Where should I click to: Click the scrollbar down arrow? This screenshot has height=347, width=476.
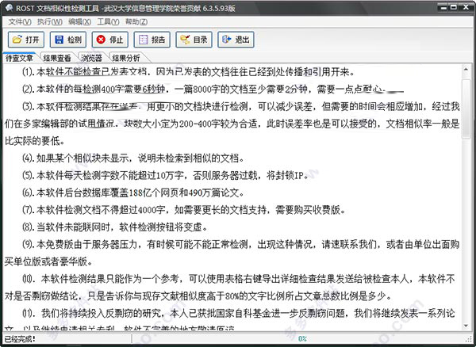[466, 326]
